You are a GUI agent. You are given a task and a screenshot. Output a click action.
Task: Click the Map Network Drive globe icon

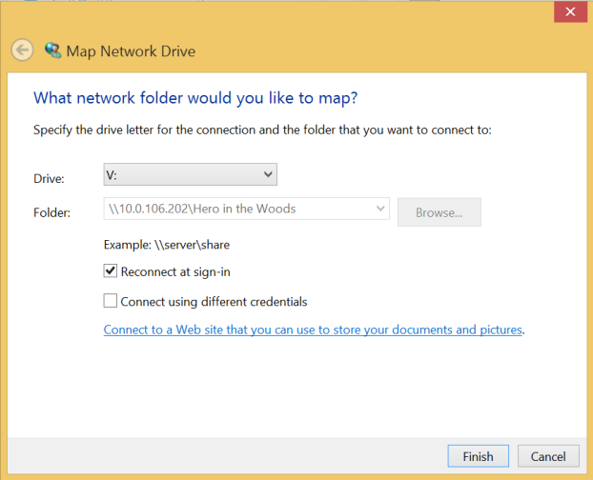52,50
